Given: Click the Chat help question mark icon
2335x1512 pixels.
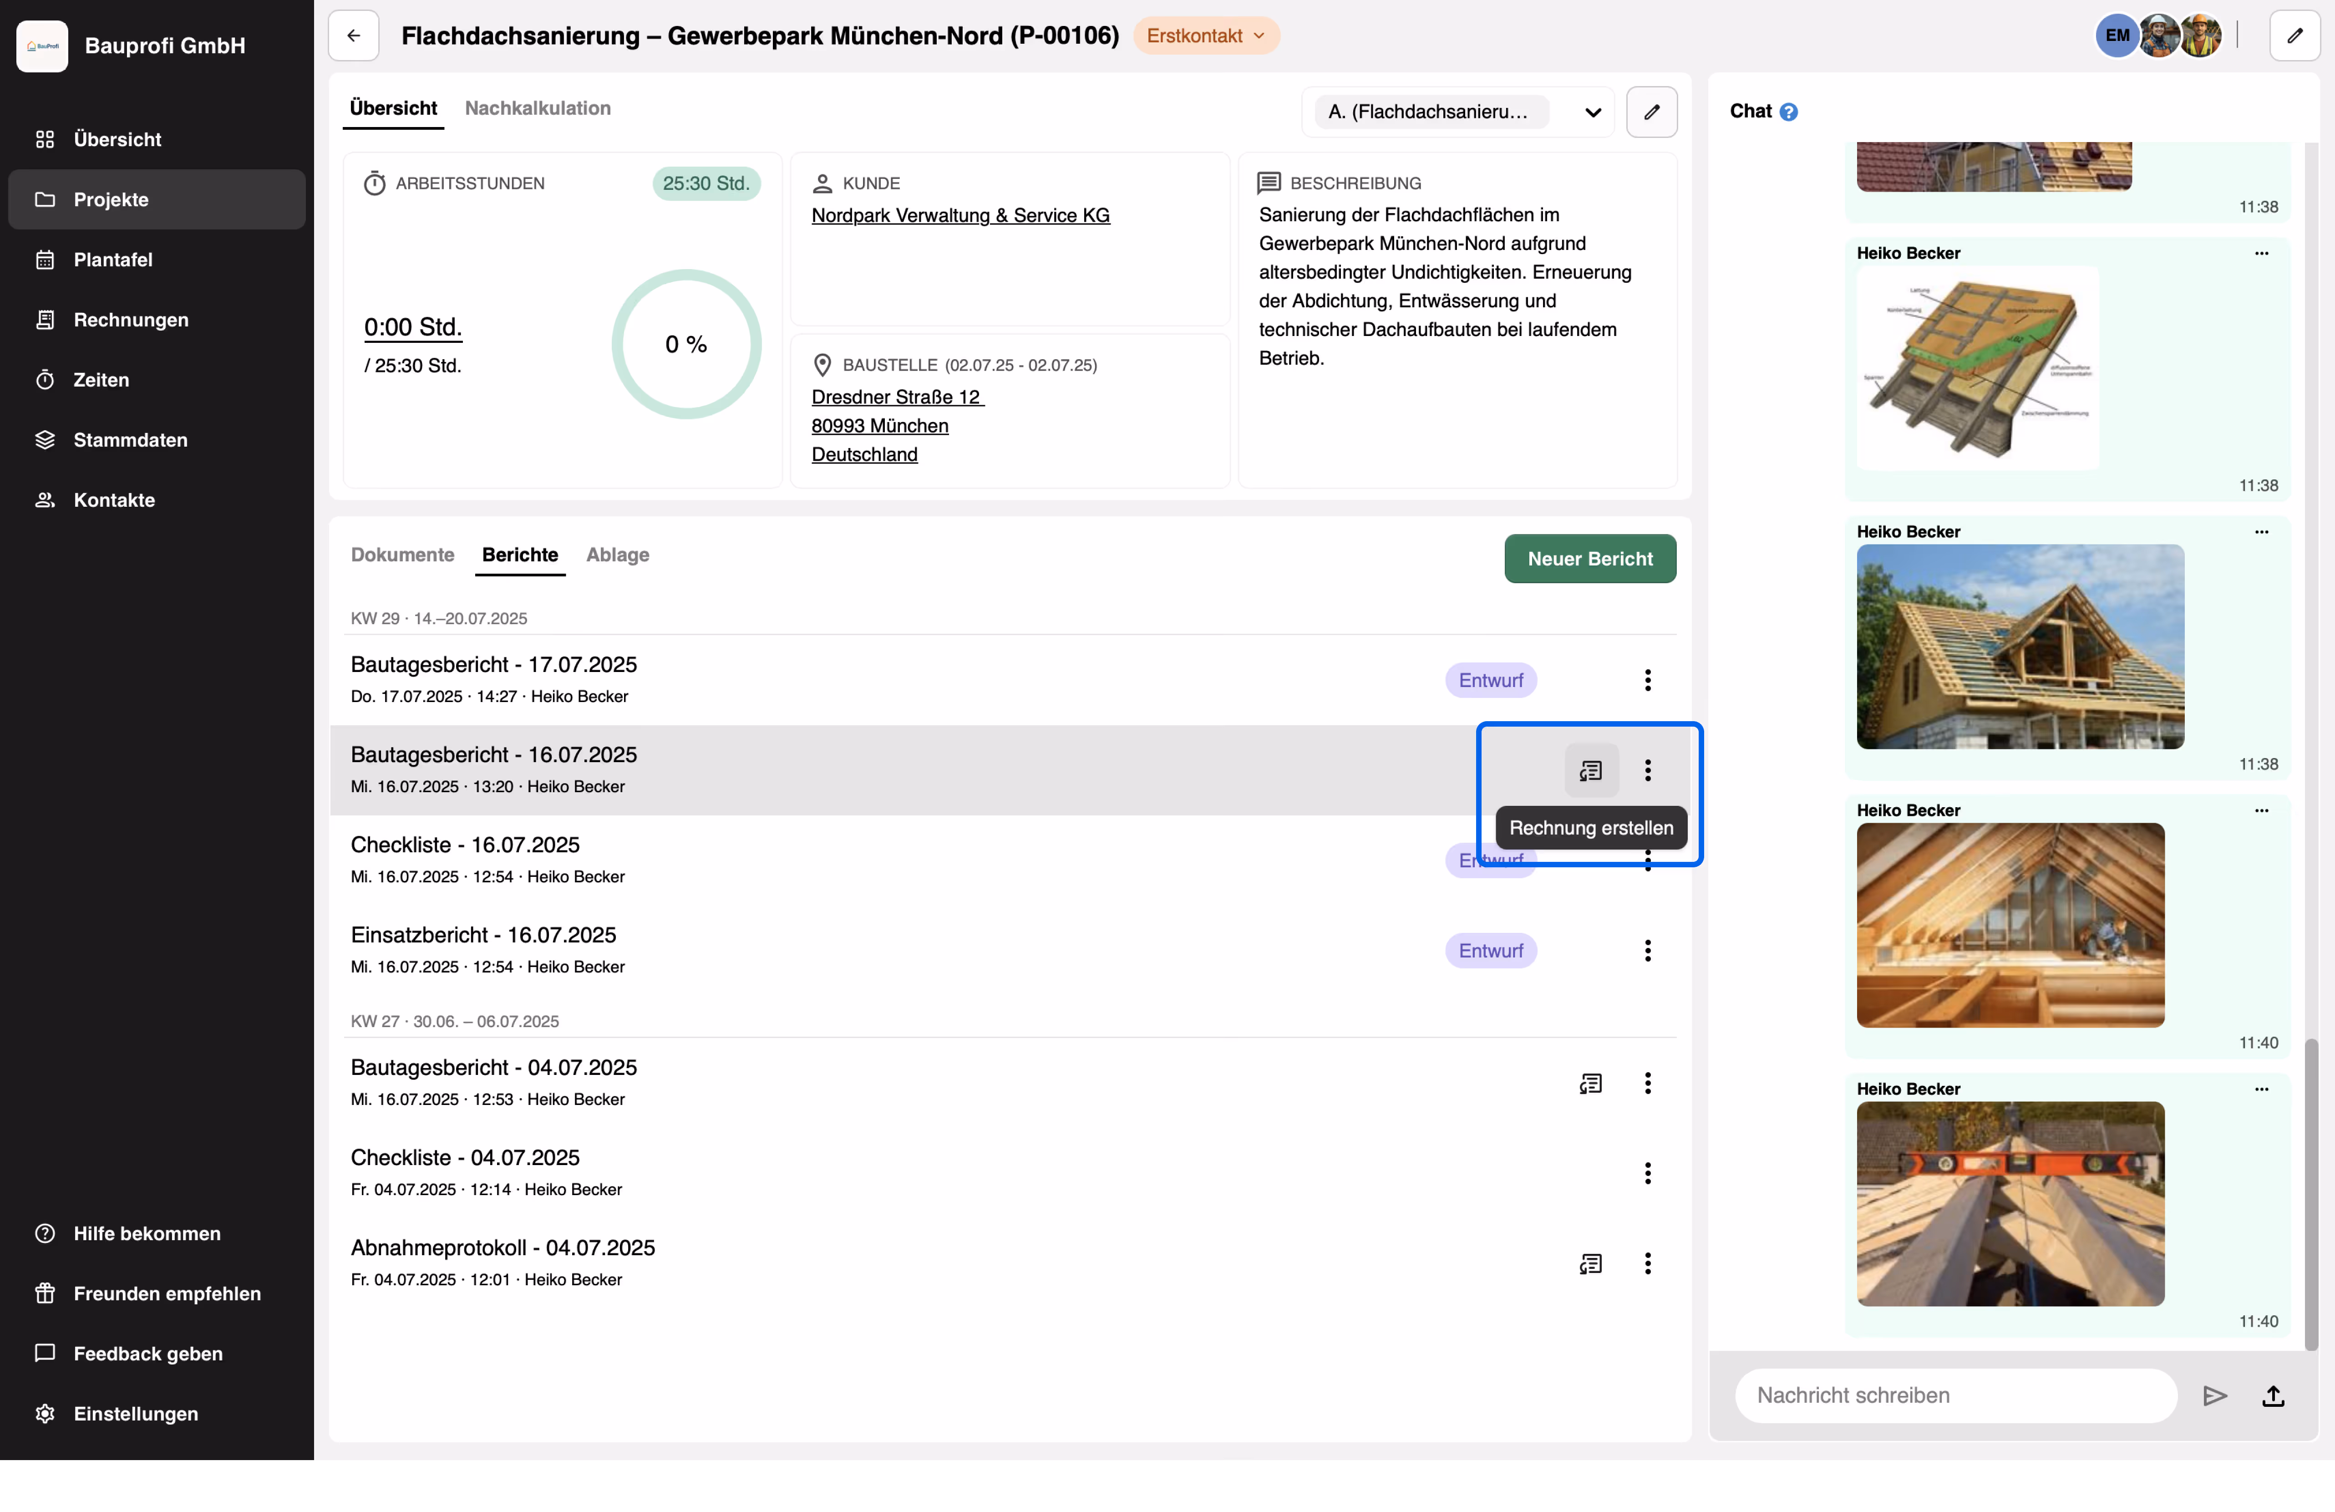Looking at the screenshot, I should (1788, 112).
